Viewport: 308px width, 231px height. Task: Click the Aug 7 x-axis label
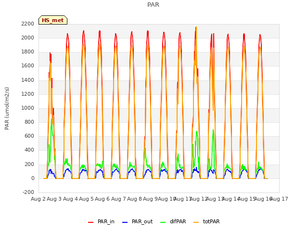[118, 199]
